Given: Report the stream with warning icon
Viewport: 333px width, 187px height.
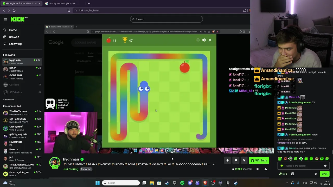Looking at the screenshot, I should click(266, 169).
